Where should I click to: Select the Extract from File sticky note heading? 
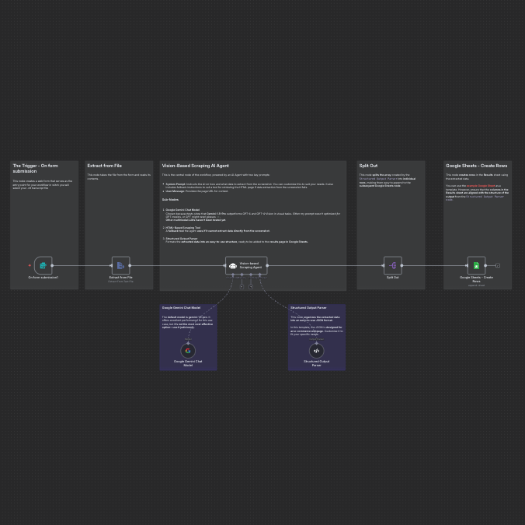click(x=105, y=166)
